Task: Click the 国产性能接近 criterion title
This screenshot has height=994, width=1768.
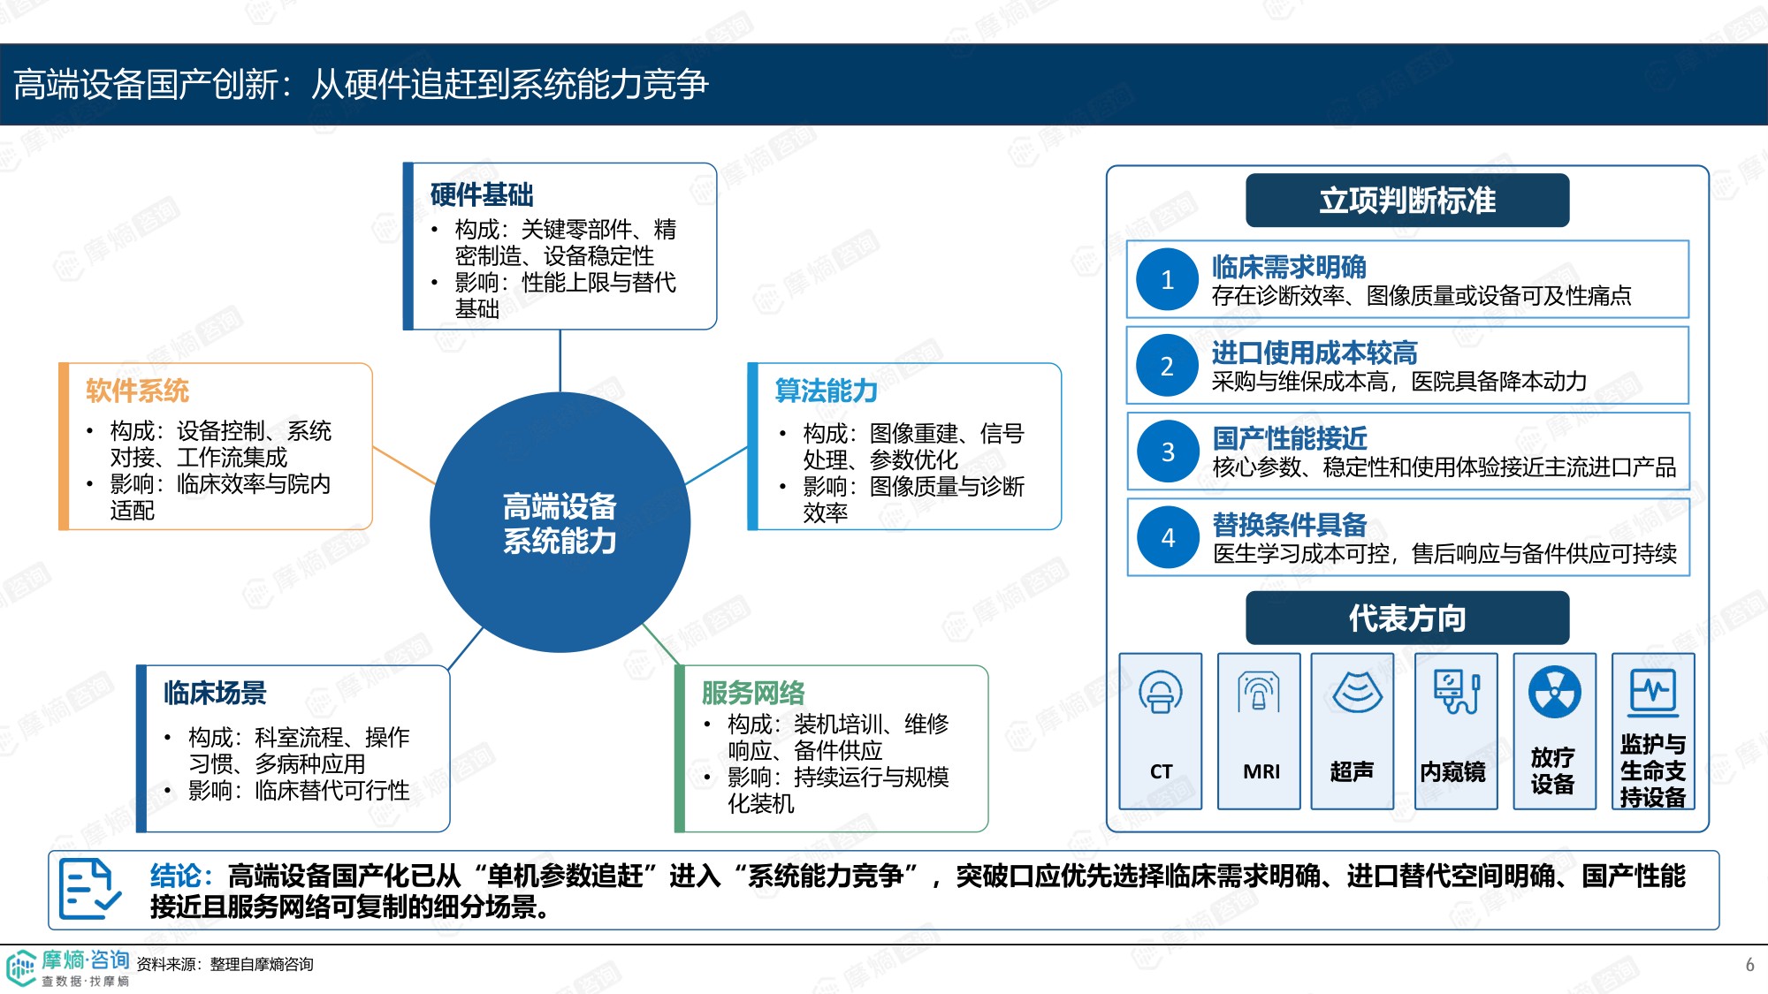Action: (x=1290, y=437)
